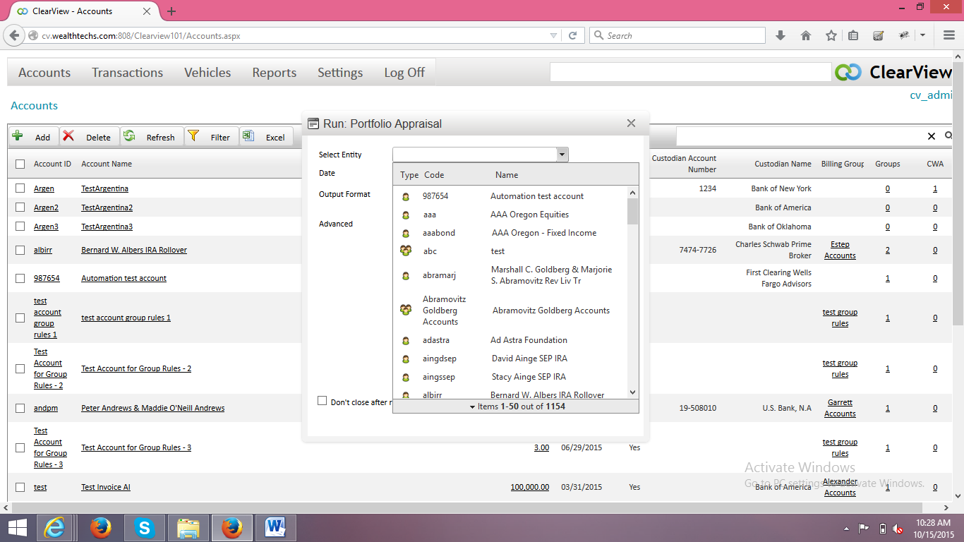Open the TestArgentina account name link
Screen dimensions: 964x542
pos(104,188)
